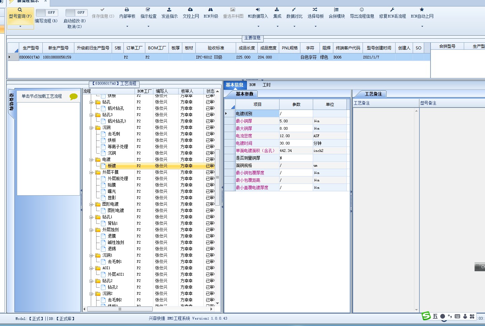This screenshot has width=485, height=326.
Task: Click the yellow speech bubble icon
Action: point(73,97)
